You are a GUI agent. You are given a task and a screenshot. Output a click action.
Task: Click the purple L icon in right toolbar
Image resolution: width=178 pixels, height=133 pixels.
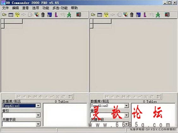pyautogui.click(x=145, y=15)
